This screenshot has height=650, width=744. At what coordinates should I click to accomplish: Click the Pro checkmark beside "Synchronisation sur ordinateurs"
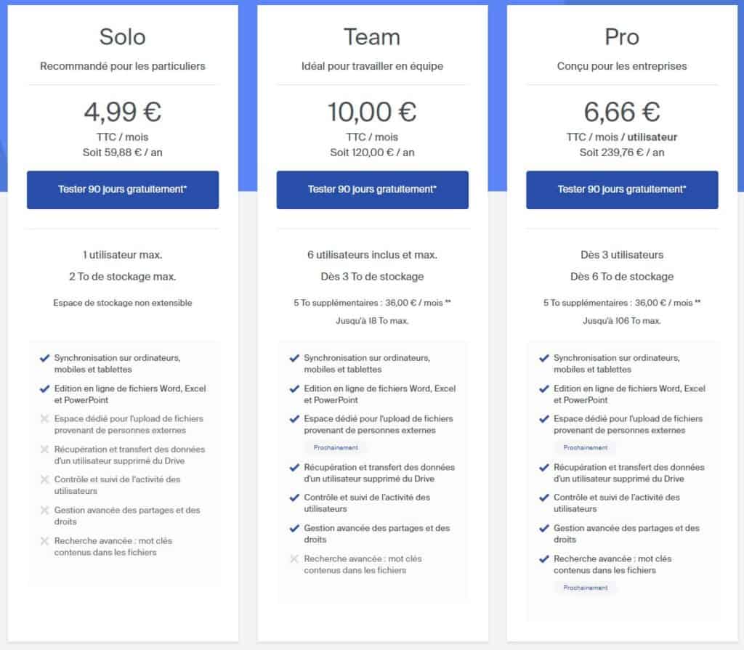[x=544, y=358]
